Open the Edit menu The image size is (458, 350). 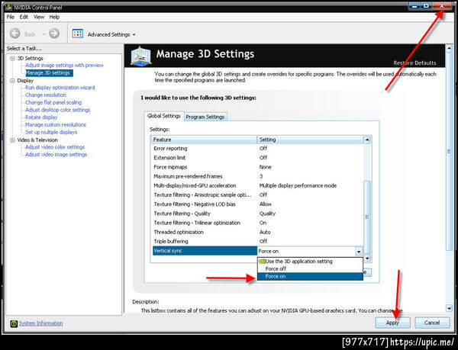pyautogui.click(x=24, y=17)
